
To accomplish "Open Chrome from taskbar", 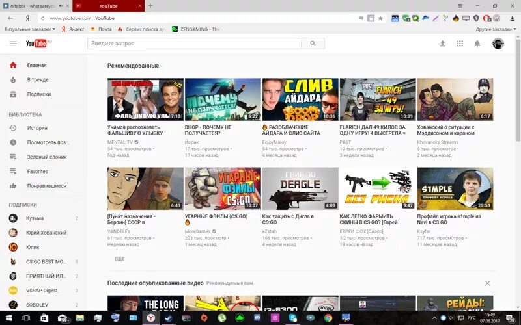I will 328,318.
